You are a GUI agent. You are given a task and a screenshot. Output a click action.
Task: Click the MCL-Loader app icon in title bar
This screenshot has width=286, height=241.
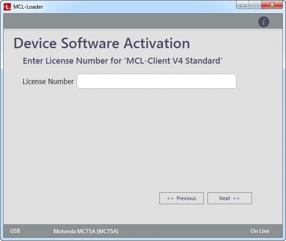point(7,6)
